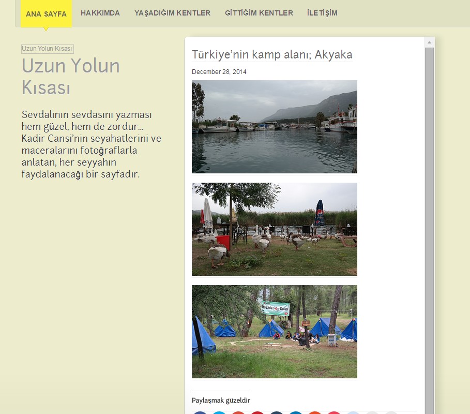Open the YAŞADIĞIM KENTLER menu item

coord(172,13)
